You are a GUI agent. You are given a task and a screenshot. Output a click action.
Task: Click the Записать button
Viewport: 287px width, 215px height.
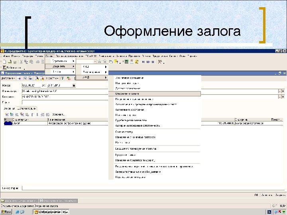pos(267,195)
